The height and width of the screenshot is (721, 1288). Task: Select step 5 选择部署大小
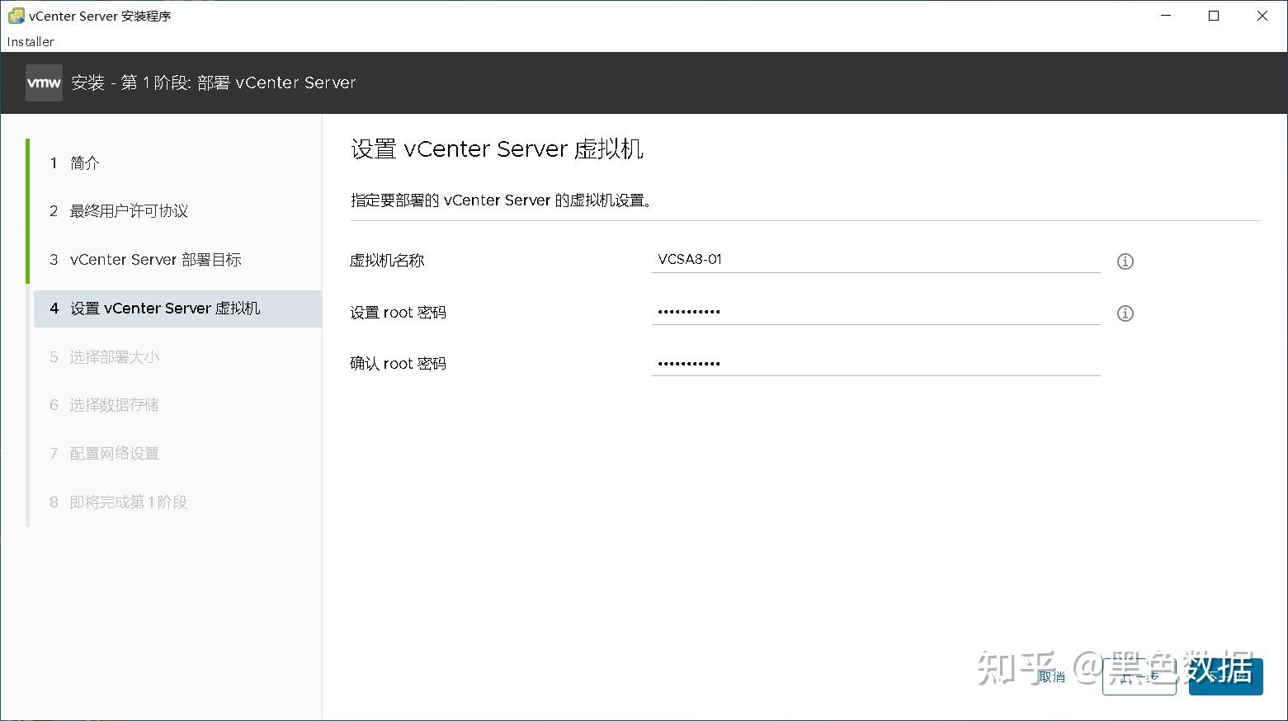pyautogui.click(x=114, y=357)
